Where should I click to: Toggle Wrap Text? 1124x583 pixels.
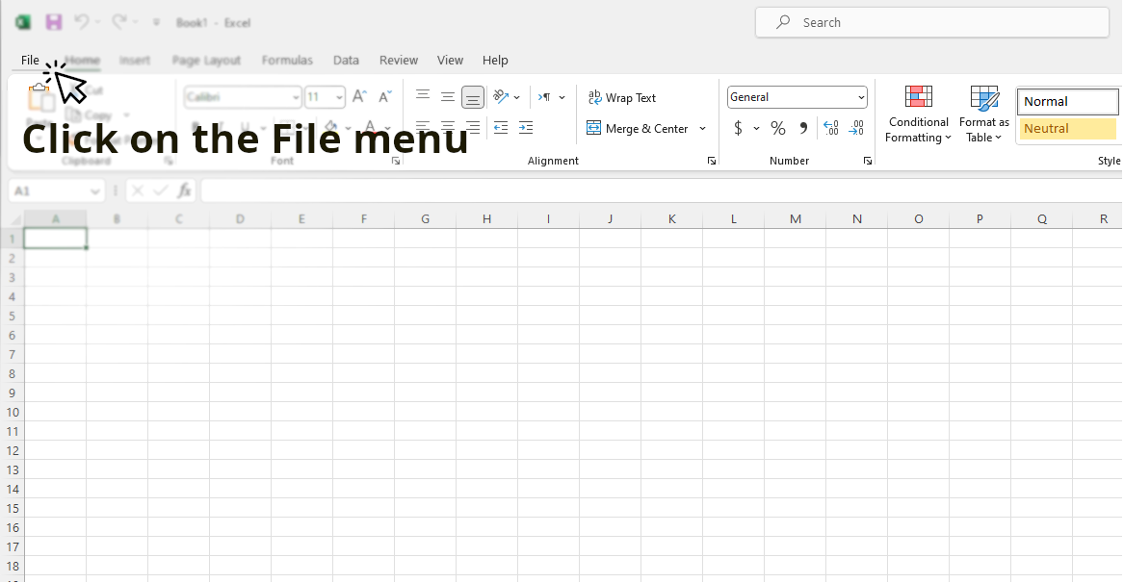coord(621,97)
